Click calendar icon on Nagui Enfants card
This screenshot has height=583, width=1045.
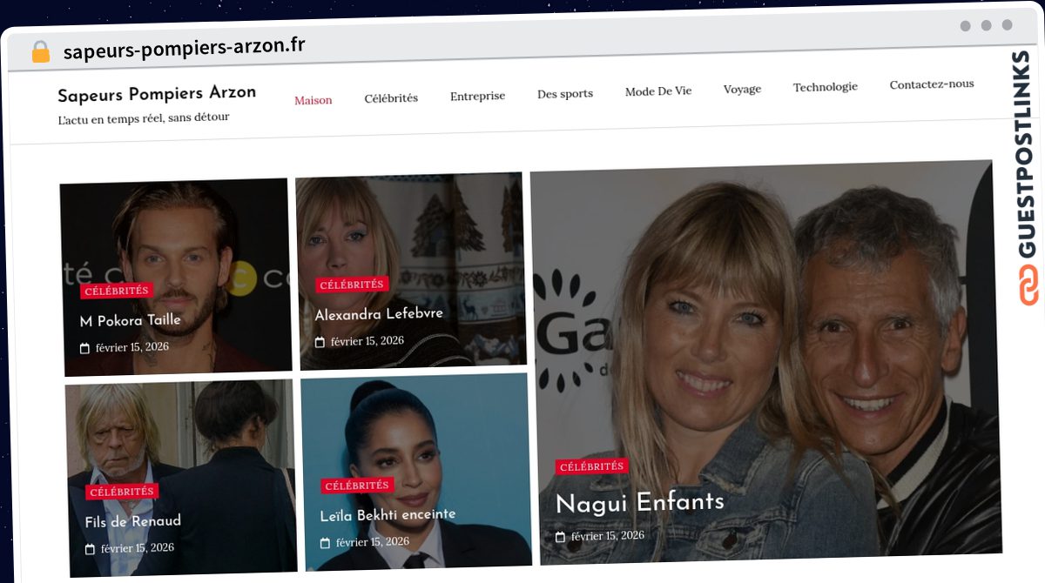(561, 537)
